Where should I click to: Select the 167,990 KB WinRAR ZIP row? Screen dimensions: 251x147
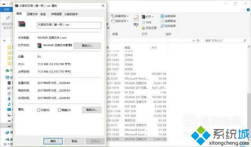coord(137,97)
